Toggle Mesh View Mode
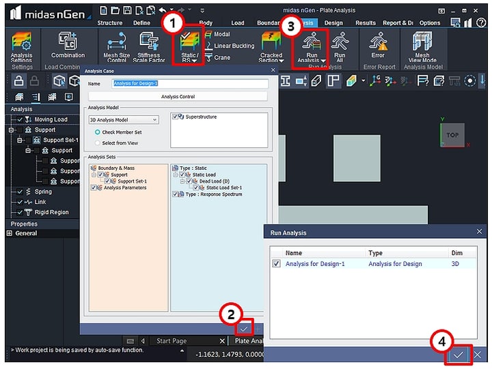Viewport: 492px width, 369px height. 422,47
